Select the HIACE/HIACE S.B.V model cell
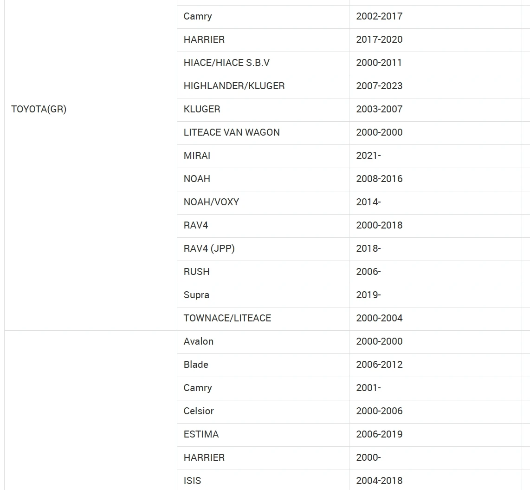This screenshot has width=530, height=490. 226,63
